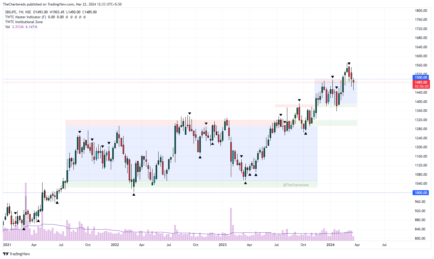The height and width of the screenshot is (259, 434).
Task: Click the 1280.00 price axis label
Action: (x=421, y=129)
